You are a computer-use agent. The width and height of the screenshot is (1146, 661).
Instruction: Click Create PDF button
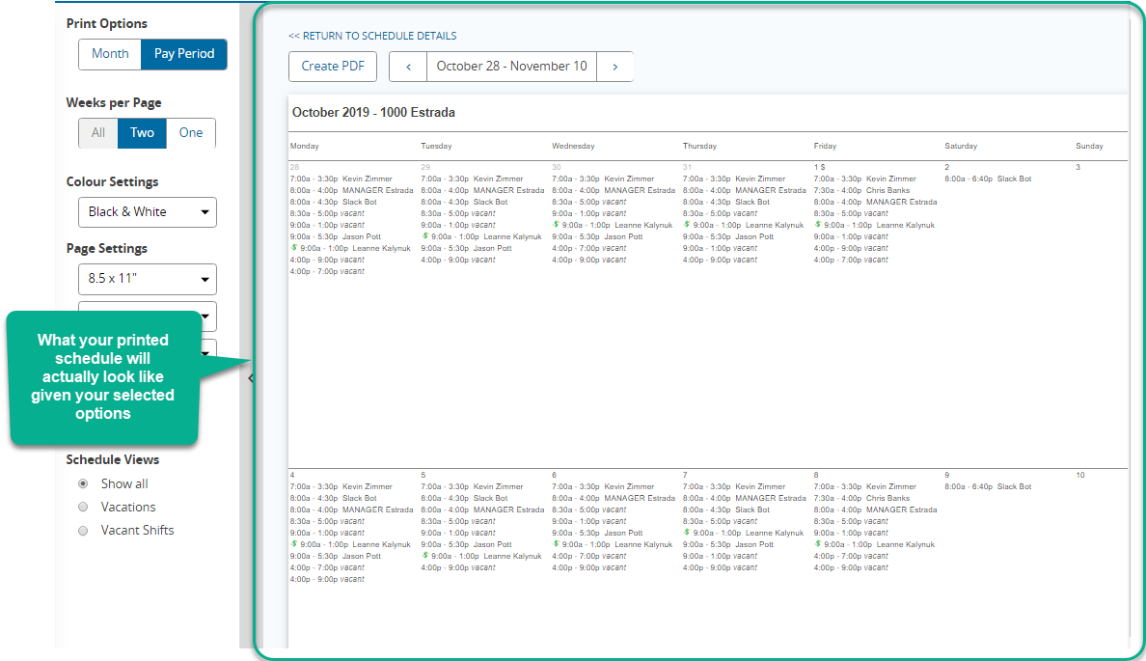tap(333, 67)
